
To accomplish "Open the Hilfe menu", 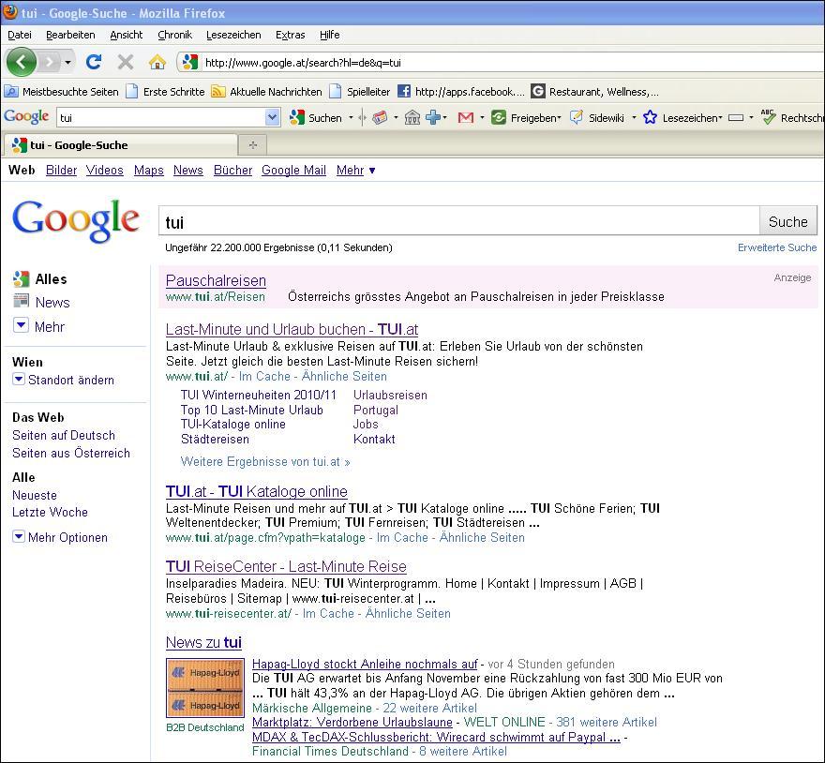I will [x=329, y=35].
